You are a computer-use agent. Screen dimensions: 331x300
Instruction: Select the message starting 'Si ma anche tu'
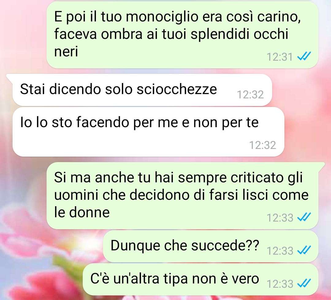point(182,196)
